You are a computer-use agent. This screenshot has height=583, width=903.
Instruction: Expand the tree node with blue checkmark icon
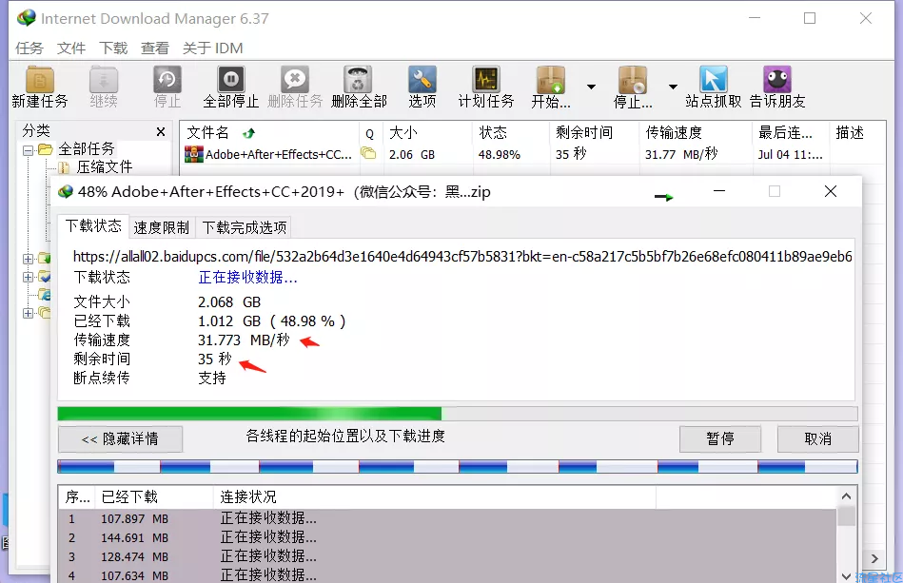[x=28, y=277]
